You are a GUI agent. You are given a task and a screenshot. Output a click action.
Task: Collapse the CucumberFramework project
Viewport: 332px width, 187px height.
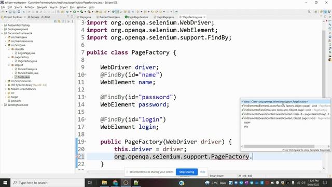click(2, 33)
